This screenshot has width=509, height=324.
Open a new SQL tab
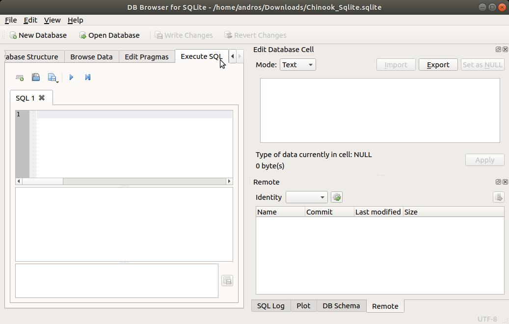(x=20, y=78)
